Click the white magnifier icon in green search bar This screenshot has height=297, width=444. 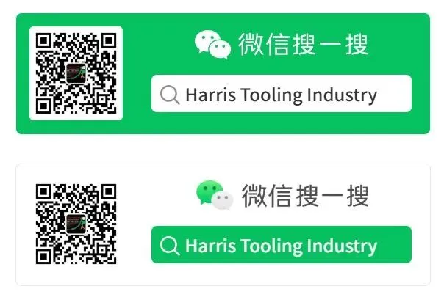coord(170,246)
